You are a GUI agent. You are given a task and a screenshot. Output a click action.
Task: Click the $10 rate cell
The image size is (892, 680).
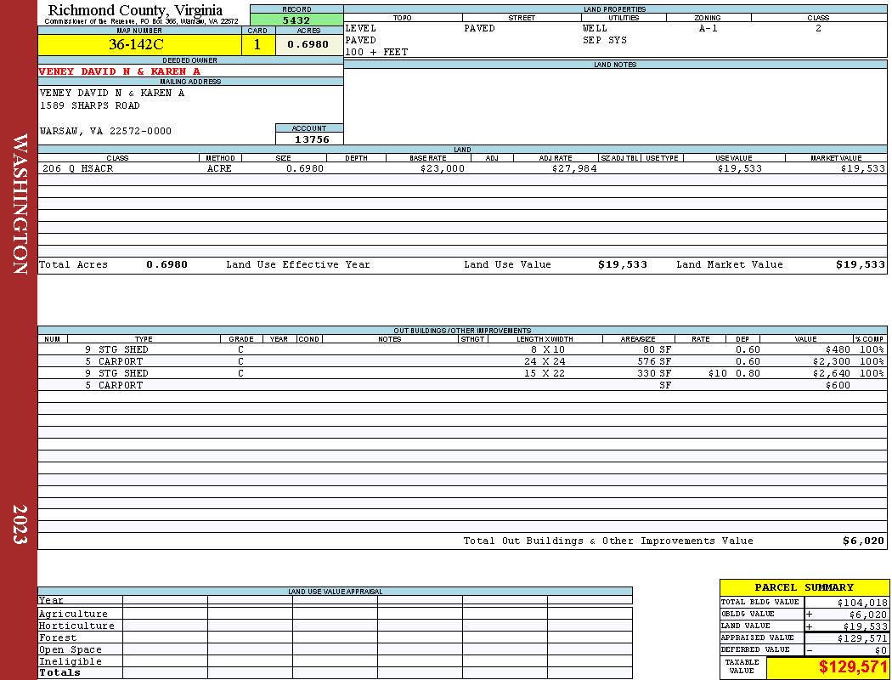click(x=717, y=373)
